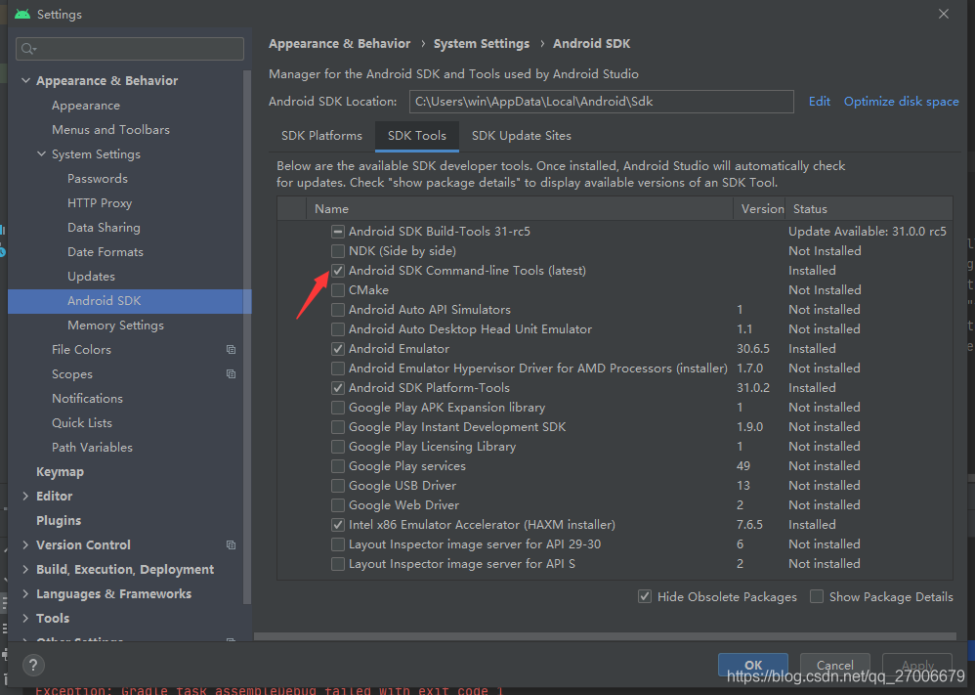975x695 pixels.
Task: Click the Edit link for SDK location
Action: pos(819,102)
